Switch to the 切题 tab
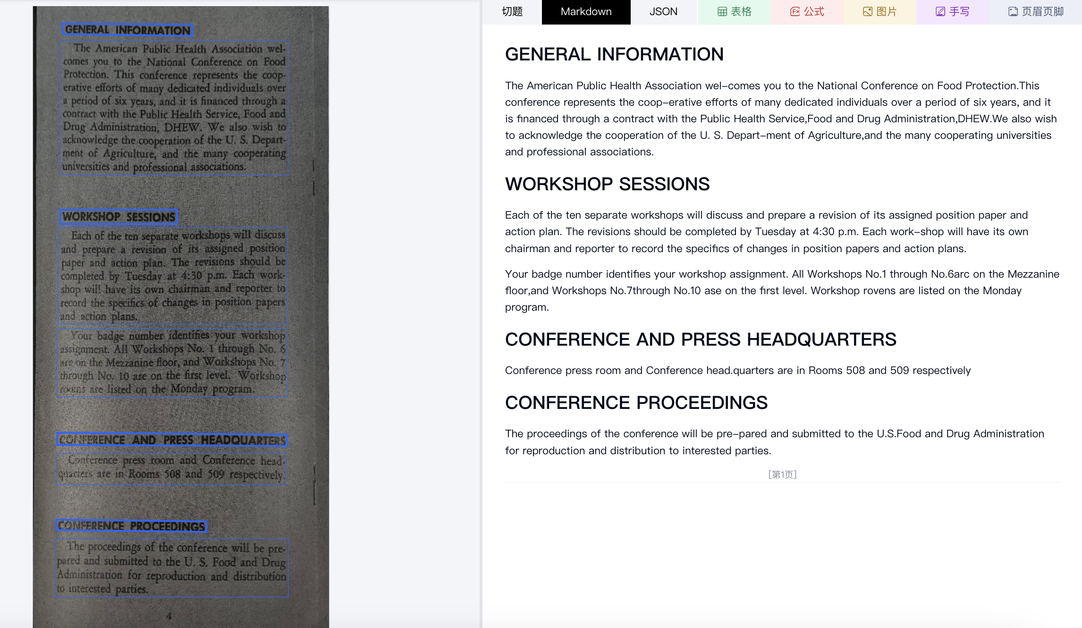The image size is (1082, 628). [x=512, y=12]
